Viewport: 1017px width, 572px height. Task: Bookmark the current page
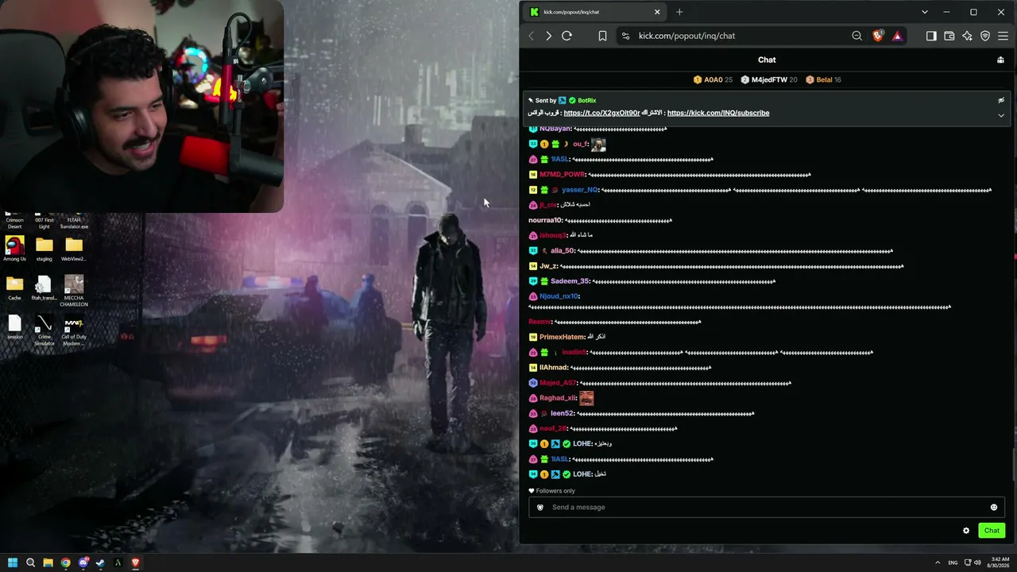[602, 36]
